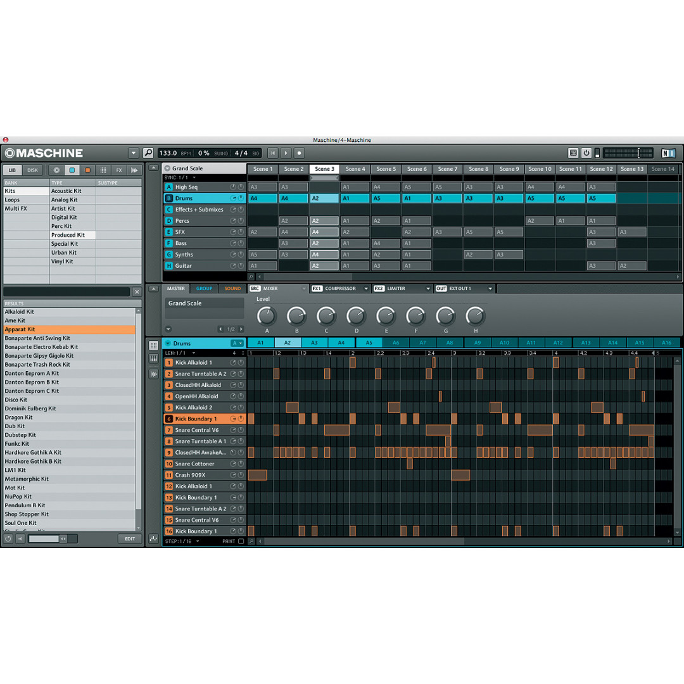Screen dimensions: 684x684
Task: Switch to the GROUP tab
Action: [x=204, y=289]
